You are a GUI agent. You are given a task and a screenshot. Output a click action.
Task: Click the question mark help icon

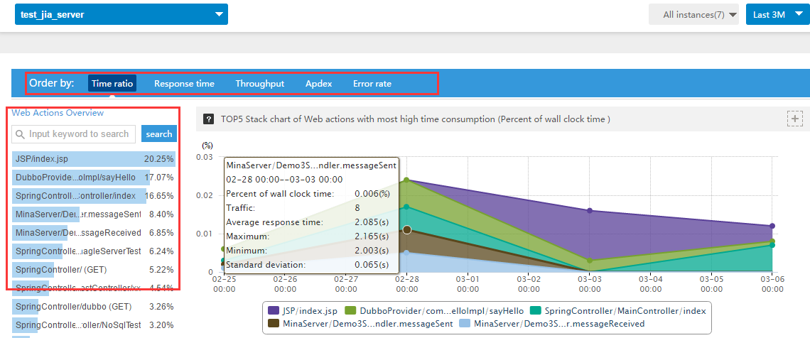point(209,119)
